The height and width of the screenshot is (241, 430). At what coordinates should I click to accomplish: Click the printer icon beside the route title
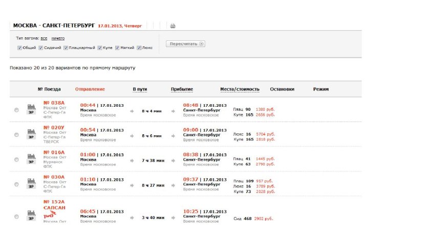173,26
